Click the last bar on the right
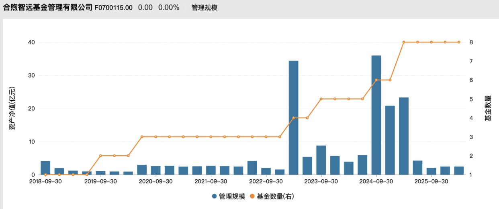The image size is (499, 209). pos(459,170)
